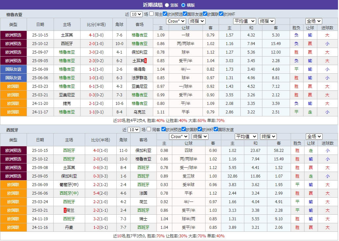
Task: Select the 横版 display radio button
Action: click(182, 5)
